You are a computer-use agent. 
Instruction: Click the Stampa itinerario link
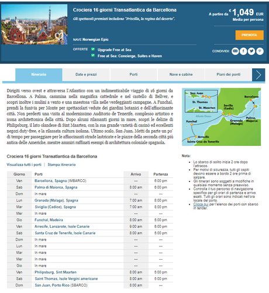tap(61, 165)
